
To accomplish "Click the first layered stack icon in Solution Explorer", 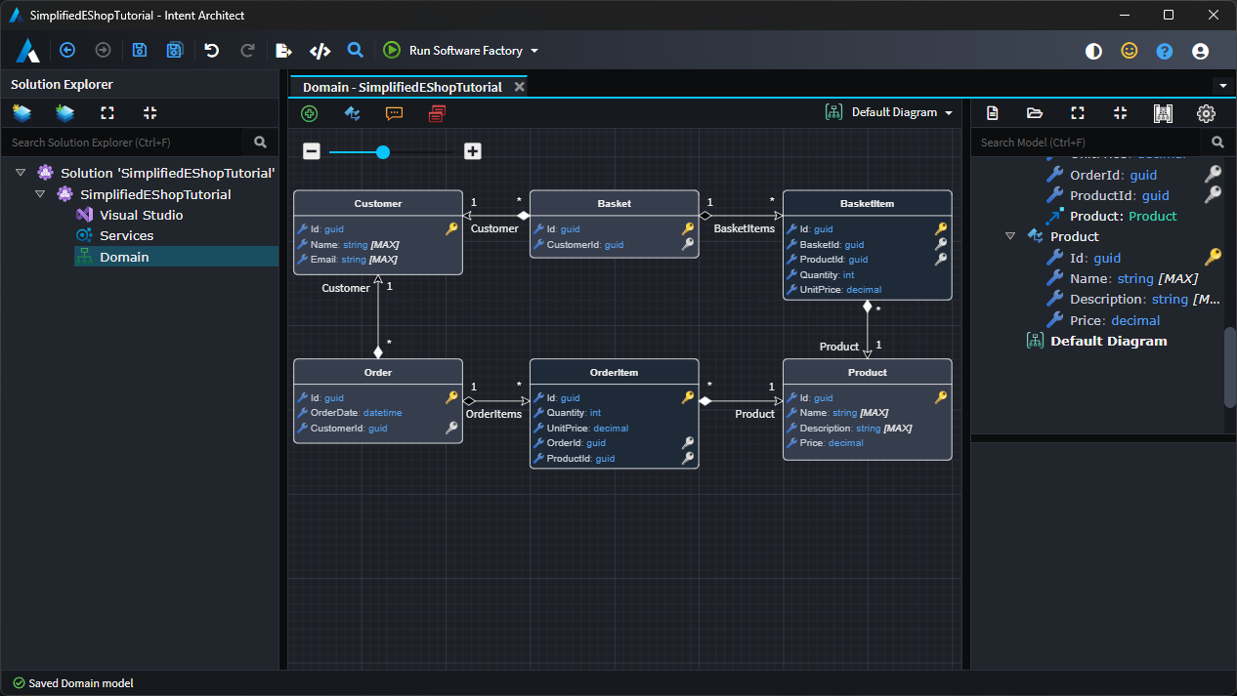I will [x=21, y=113].
